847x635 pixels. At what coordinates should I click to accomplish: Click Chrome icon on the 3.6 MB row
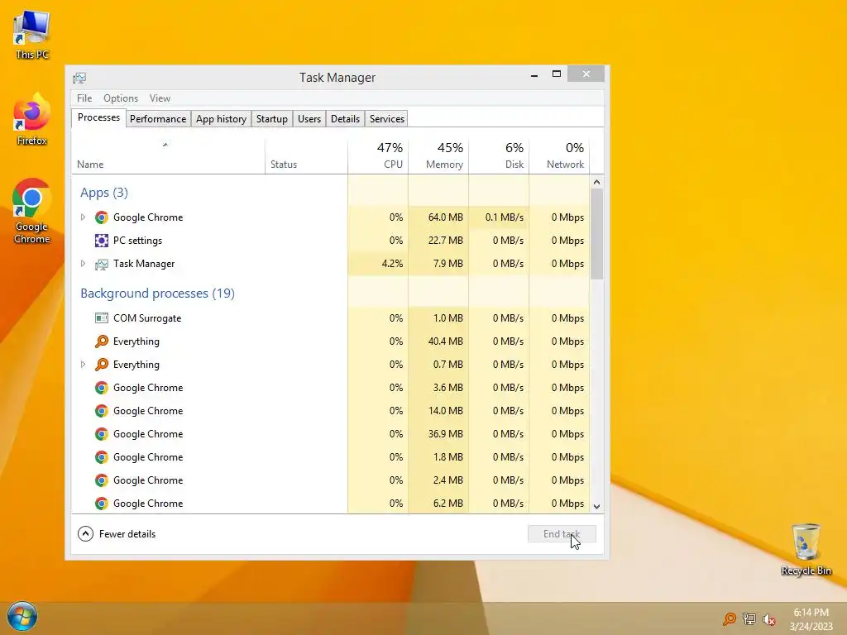(101, 388)
